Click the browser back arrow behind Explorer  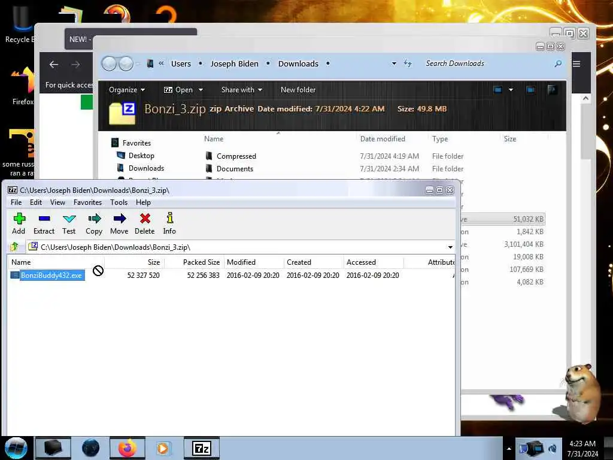54,65
